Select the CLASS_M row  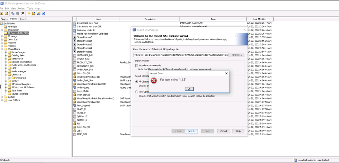coord(81,109)
